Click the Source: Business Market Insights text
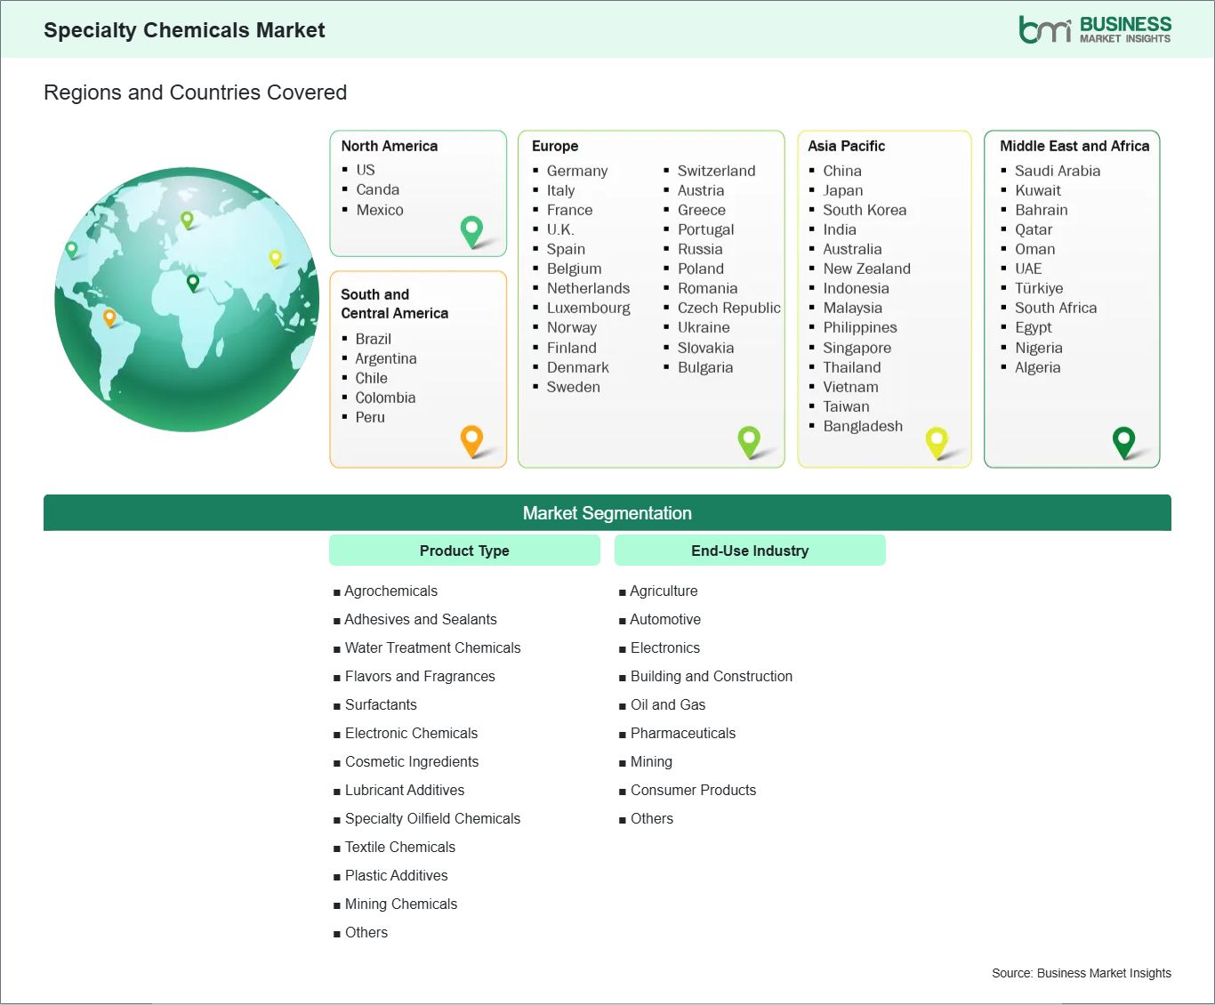 [1081, 973]
